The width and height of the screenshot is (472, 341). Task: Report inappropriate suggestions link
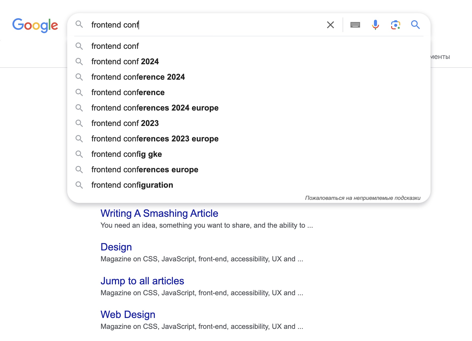tap(363, 198)
